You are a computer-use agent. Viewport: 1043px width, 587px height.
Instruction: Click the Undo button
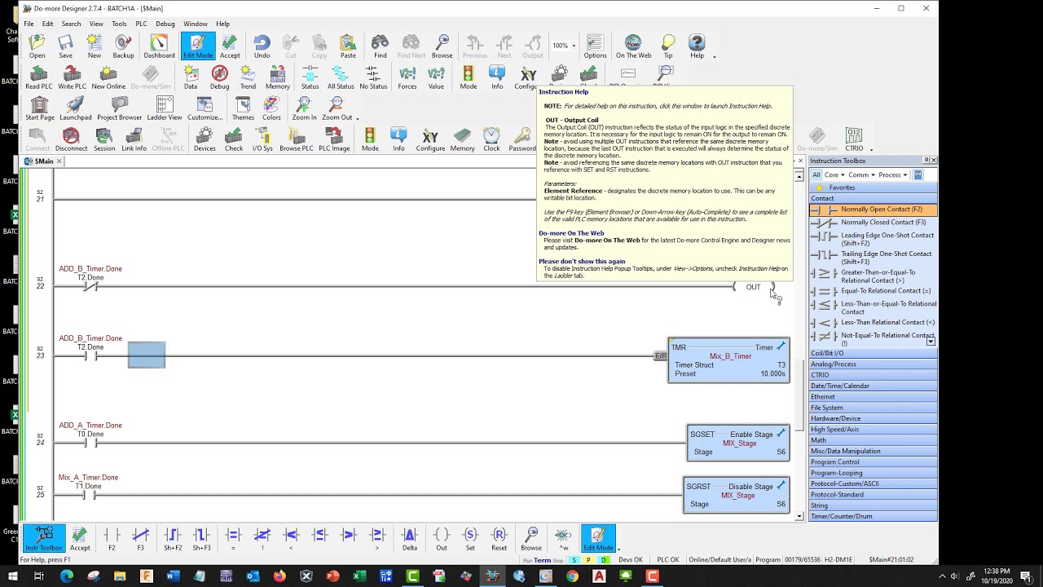(262, 47)
